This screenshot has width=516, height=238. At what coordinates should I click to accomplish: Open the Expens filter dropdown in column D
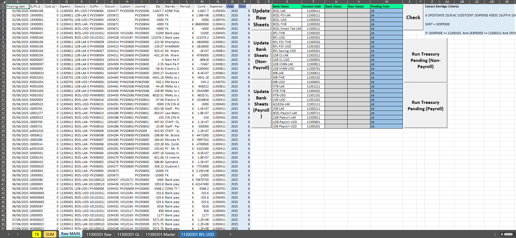(x=72, y=6)
